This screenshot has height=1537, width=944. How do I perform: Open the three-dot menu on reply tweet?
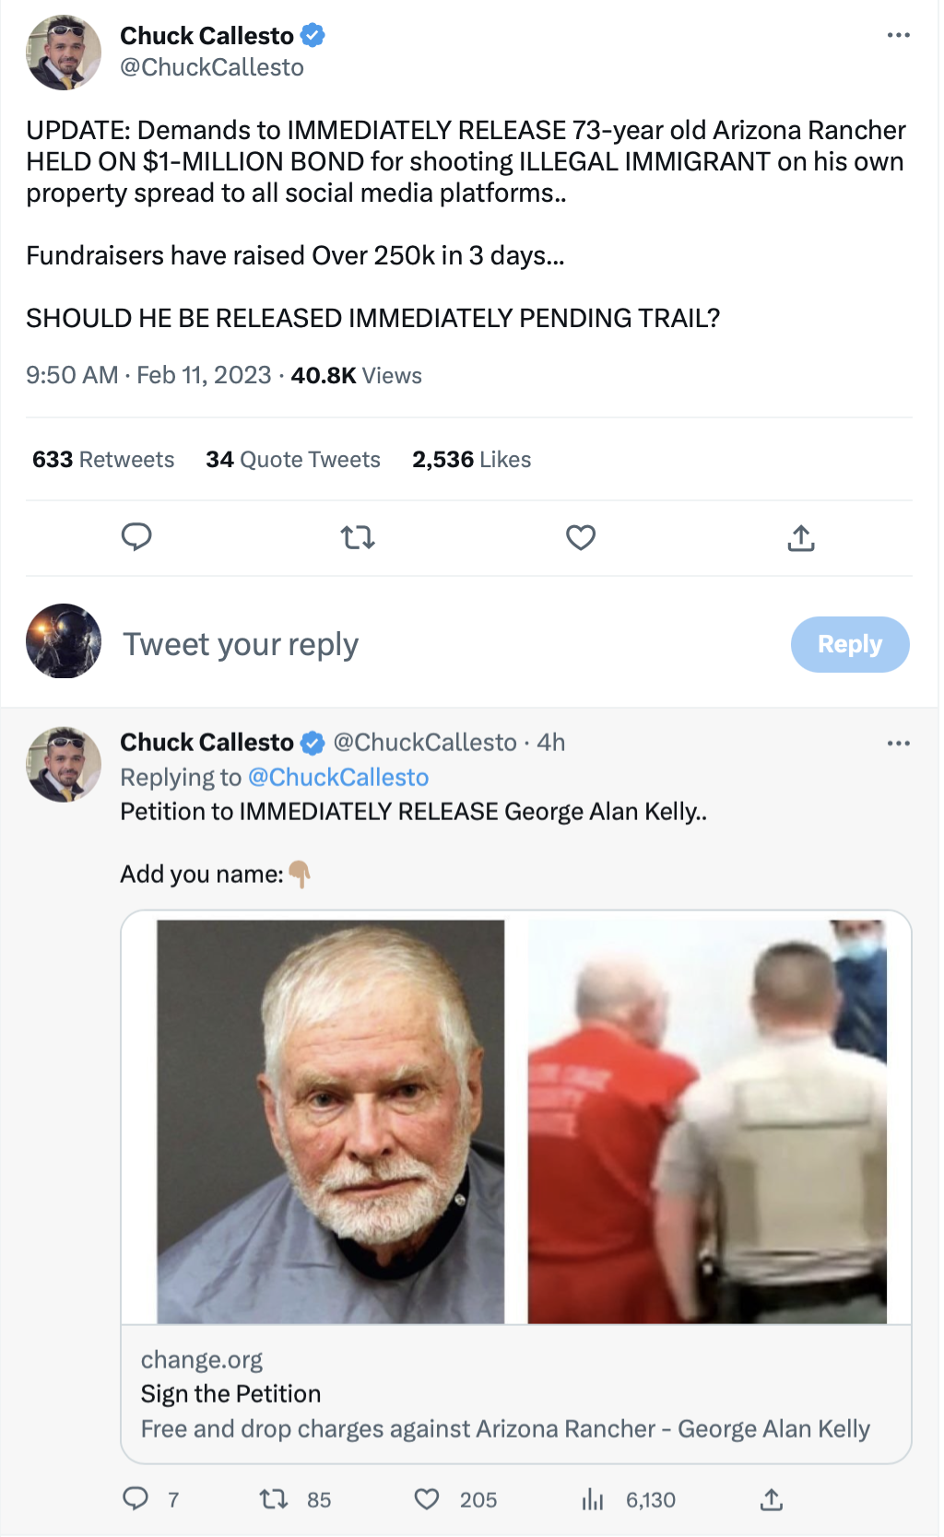click(898, 743)
